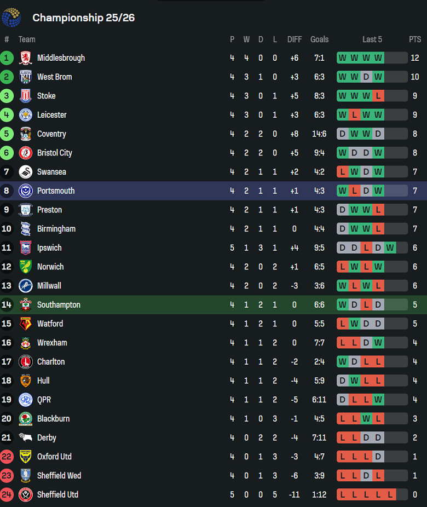This screenshot has width=427, height=507.
Task: Select the Southampton team name
Action: coord(59,304)
